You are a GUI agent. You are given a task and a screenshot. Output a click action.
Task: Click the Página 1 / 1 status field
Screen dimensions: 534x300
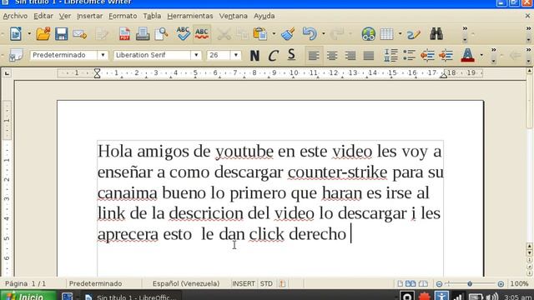[x=26, y=283]
